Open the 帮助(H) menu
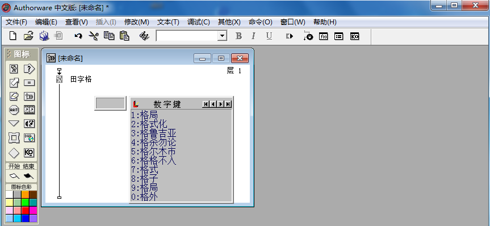The height and width of the screenshot is (226, 490). pyautogui.click(x=325, y=22)
